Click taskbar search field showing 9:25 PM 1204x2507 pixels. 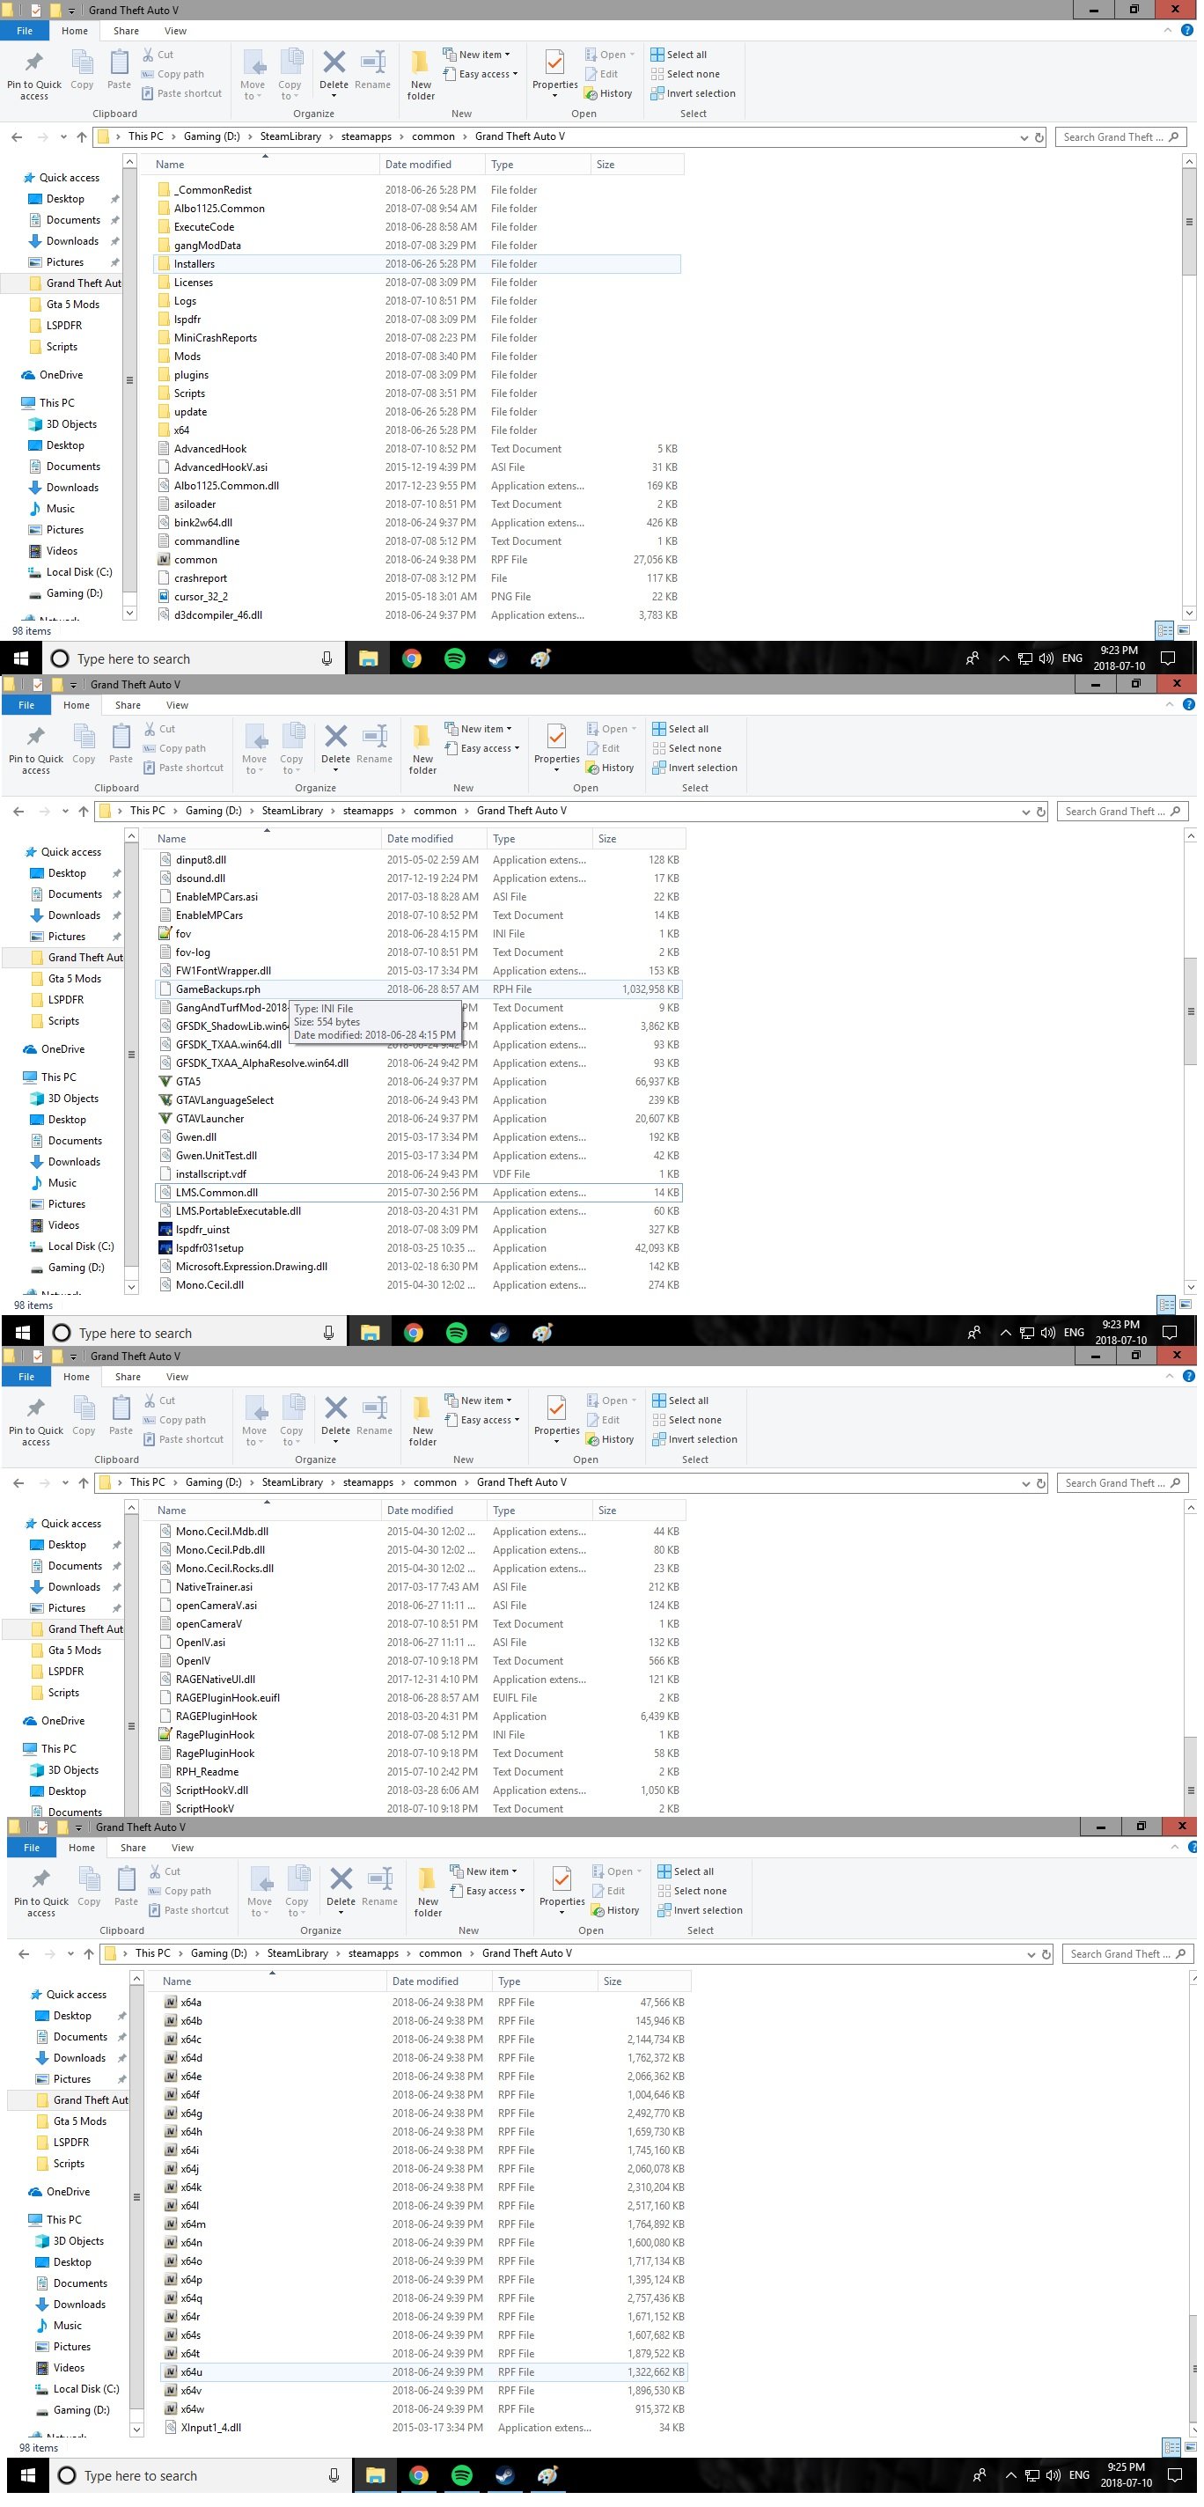[200, 2475]
